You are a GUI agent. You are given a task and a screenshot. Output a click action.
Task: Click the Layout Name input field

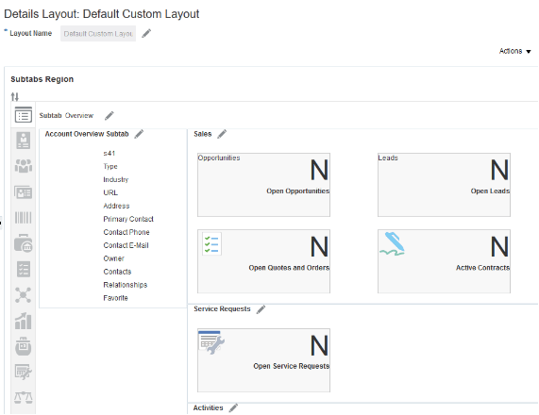click(x=98, y=34)
